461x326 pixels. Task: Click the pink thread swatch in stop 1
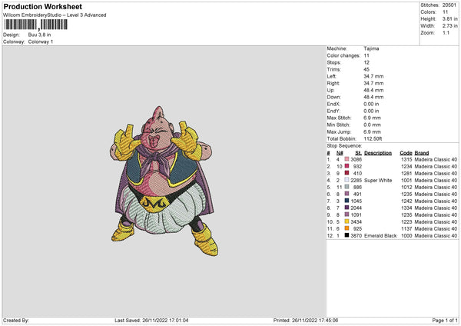tap(347, 158)
